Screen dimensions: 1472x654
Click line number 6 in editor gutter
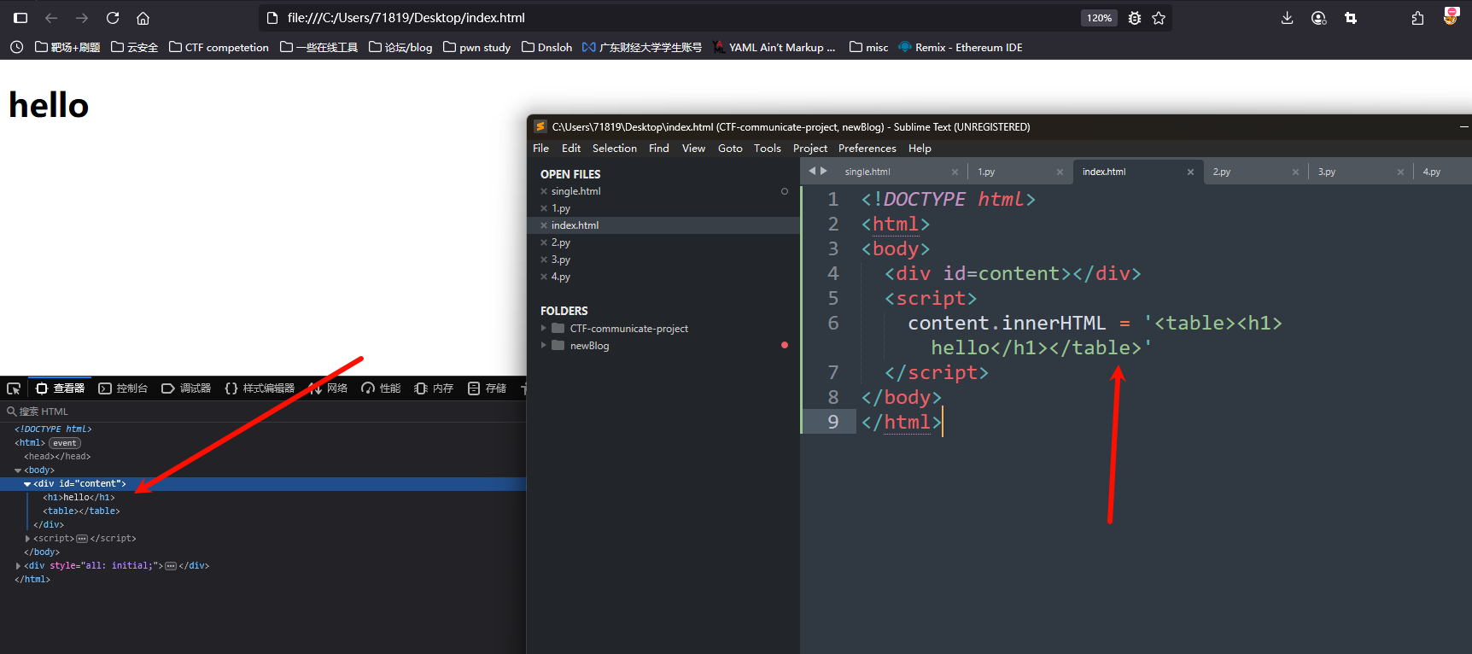pos(833,323)
